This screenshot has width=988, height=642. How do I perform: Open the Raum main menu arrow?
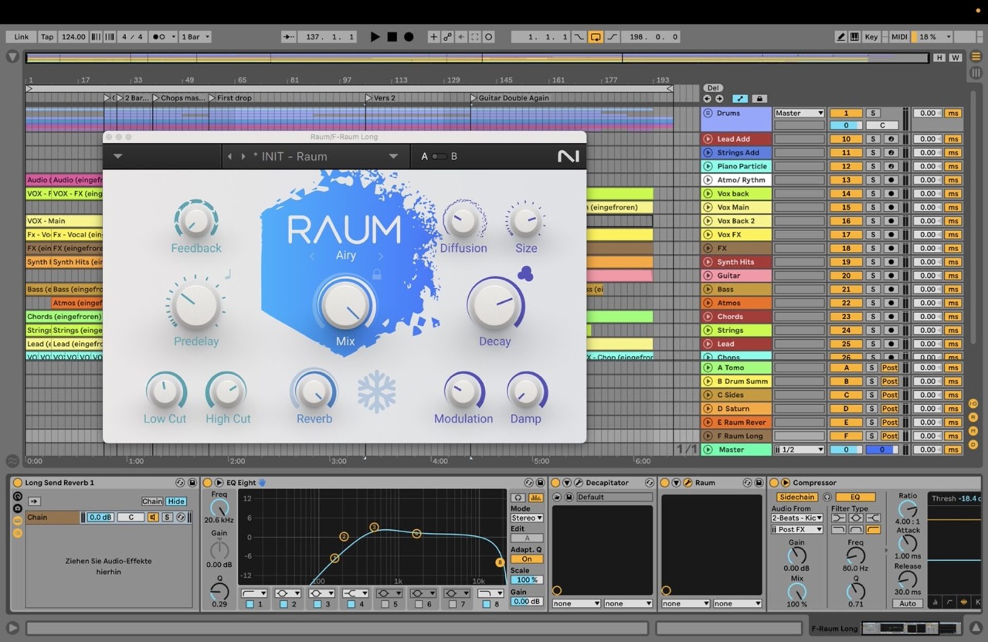(118, 156)
